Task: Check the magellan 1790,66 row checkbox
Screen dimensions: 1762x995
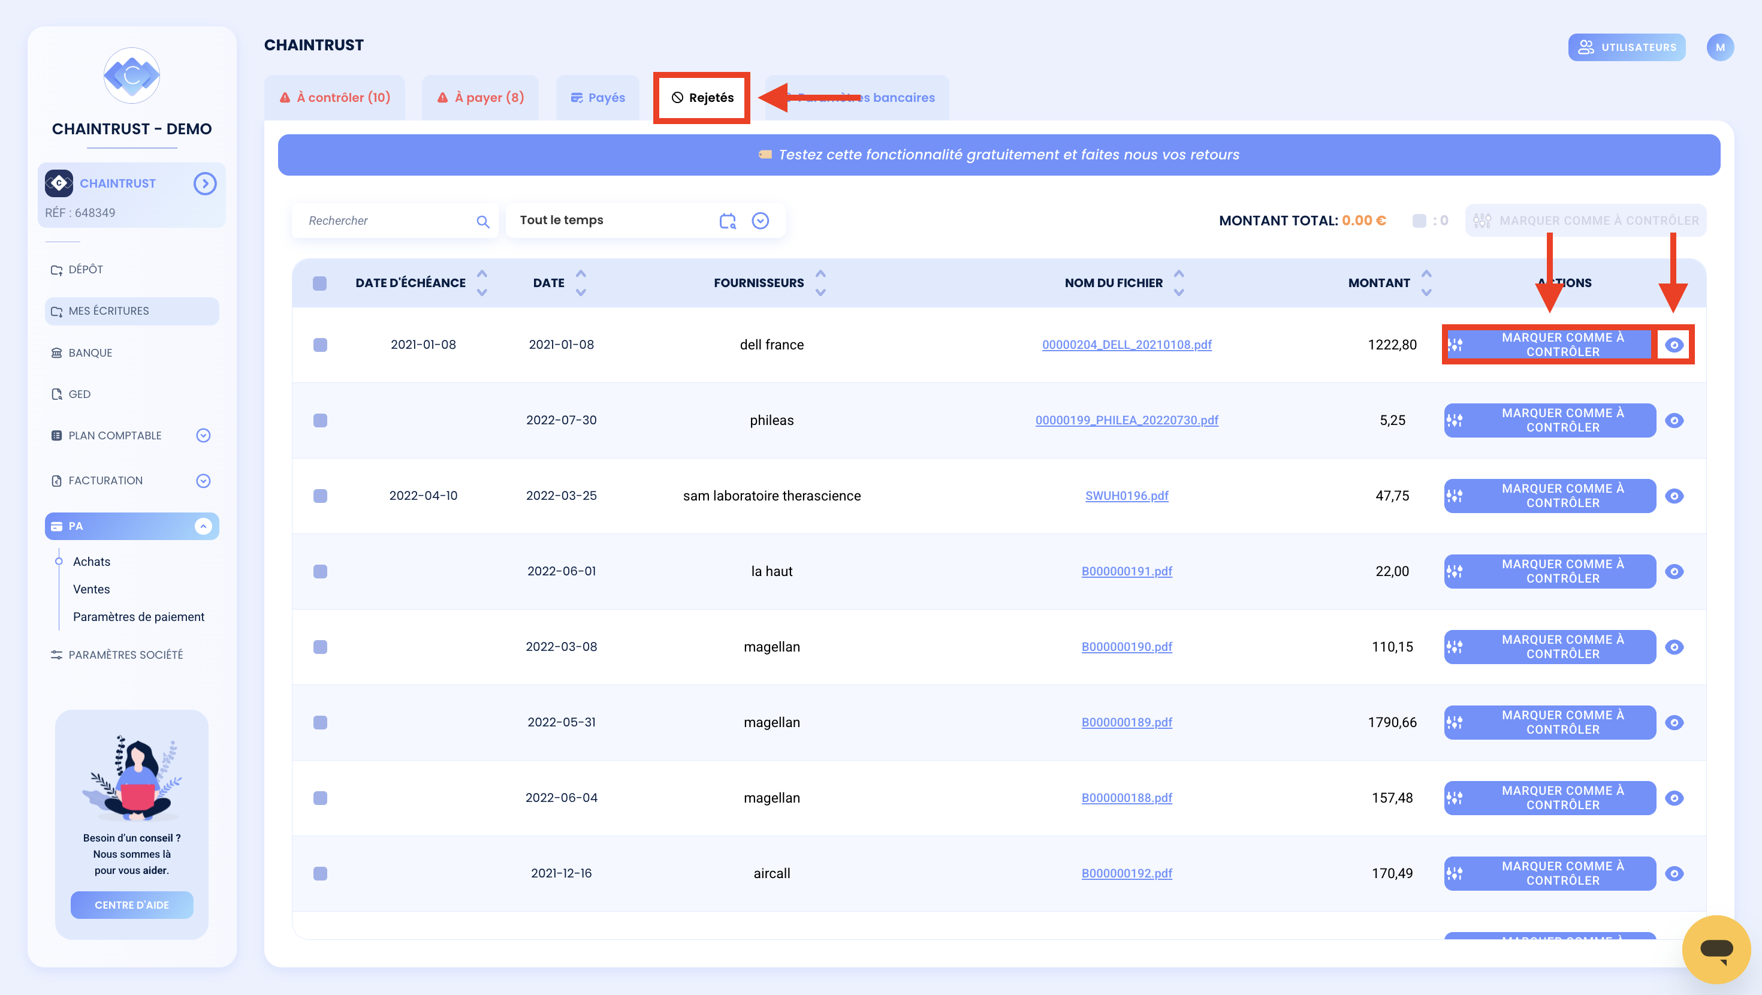Action: (320, 723)
